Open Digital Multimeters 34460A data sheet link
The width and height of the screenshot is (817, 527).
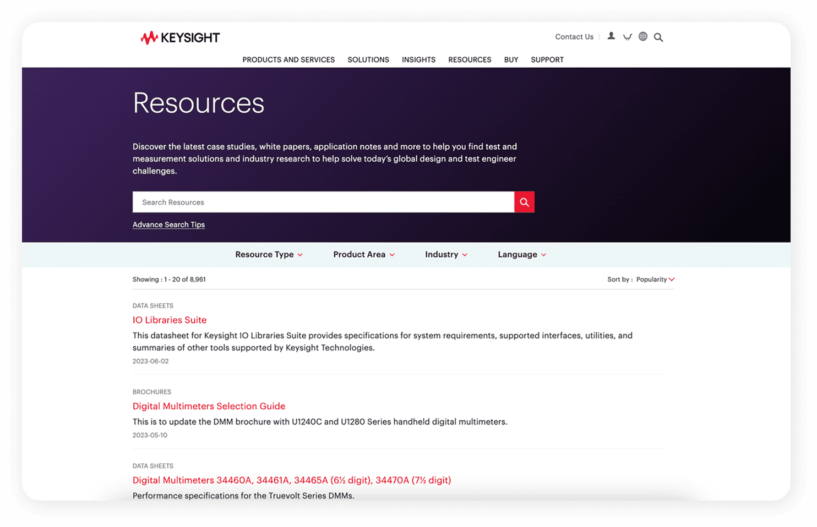point(292,480)
